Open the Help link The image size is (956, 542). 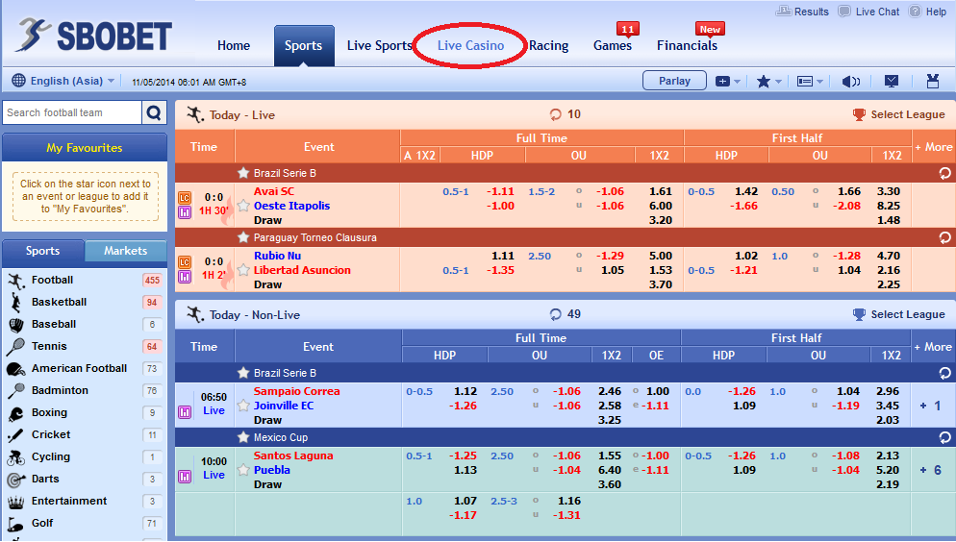point(927,12)
